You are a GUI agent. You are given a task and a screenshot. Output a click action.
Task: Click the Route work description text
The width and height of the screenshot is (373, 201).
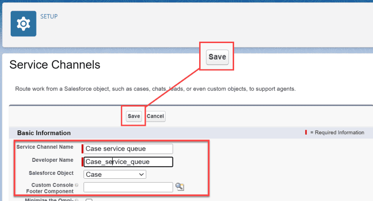click(x=155, y=89)
